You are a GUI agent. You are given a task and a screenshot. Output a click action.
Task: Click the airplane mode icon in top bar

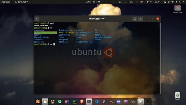[169, 2]
